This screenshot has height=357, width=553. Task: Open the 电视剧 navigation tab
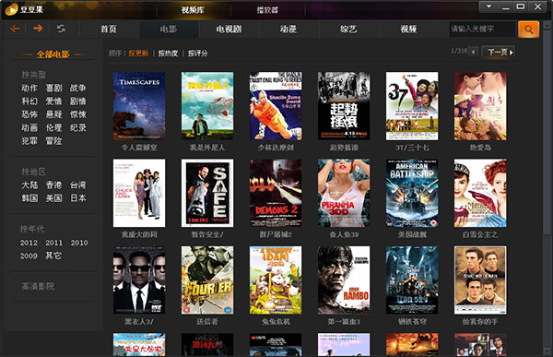tap(229, 29)
